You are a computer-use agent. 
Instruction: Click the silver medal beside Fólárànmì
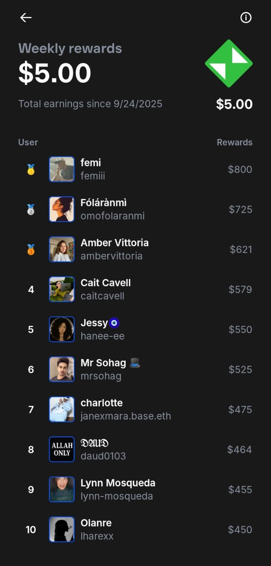[x=31, y=210]
